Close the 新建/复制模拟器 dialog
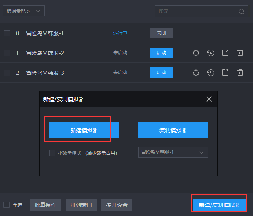 209,99
